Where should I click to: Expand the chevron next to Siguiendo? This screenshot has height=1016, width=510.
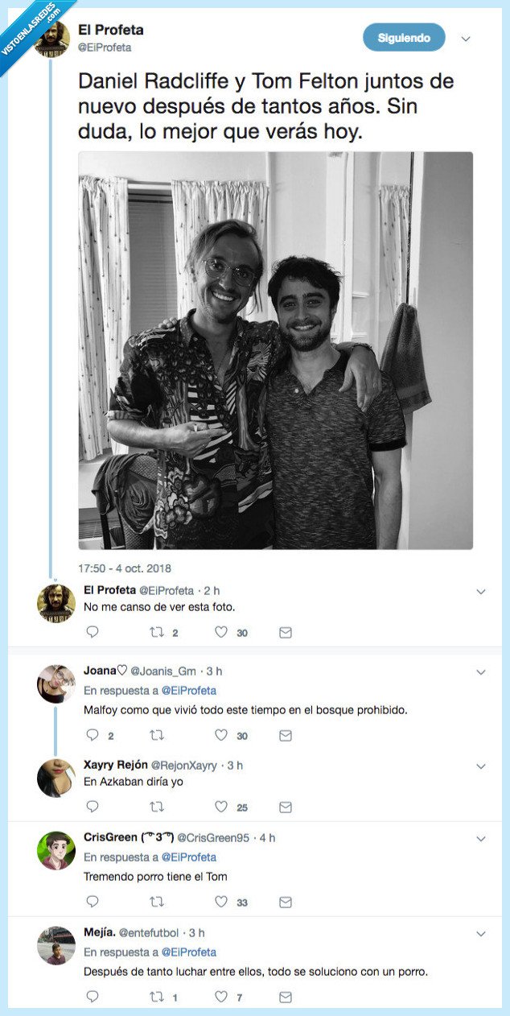point(465,37)
